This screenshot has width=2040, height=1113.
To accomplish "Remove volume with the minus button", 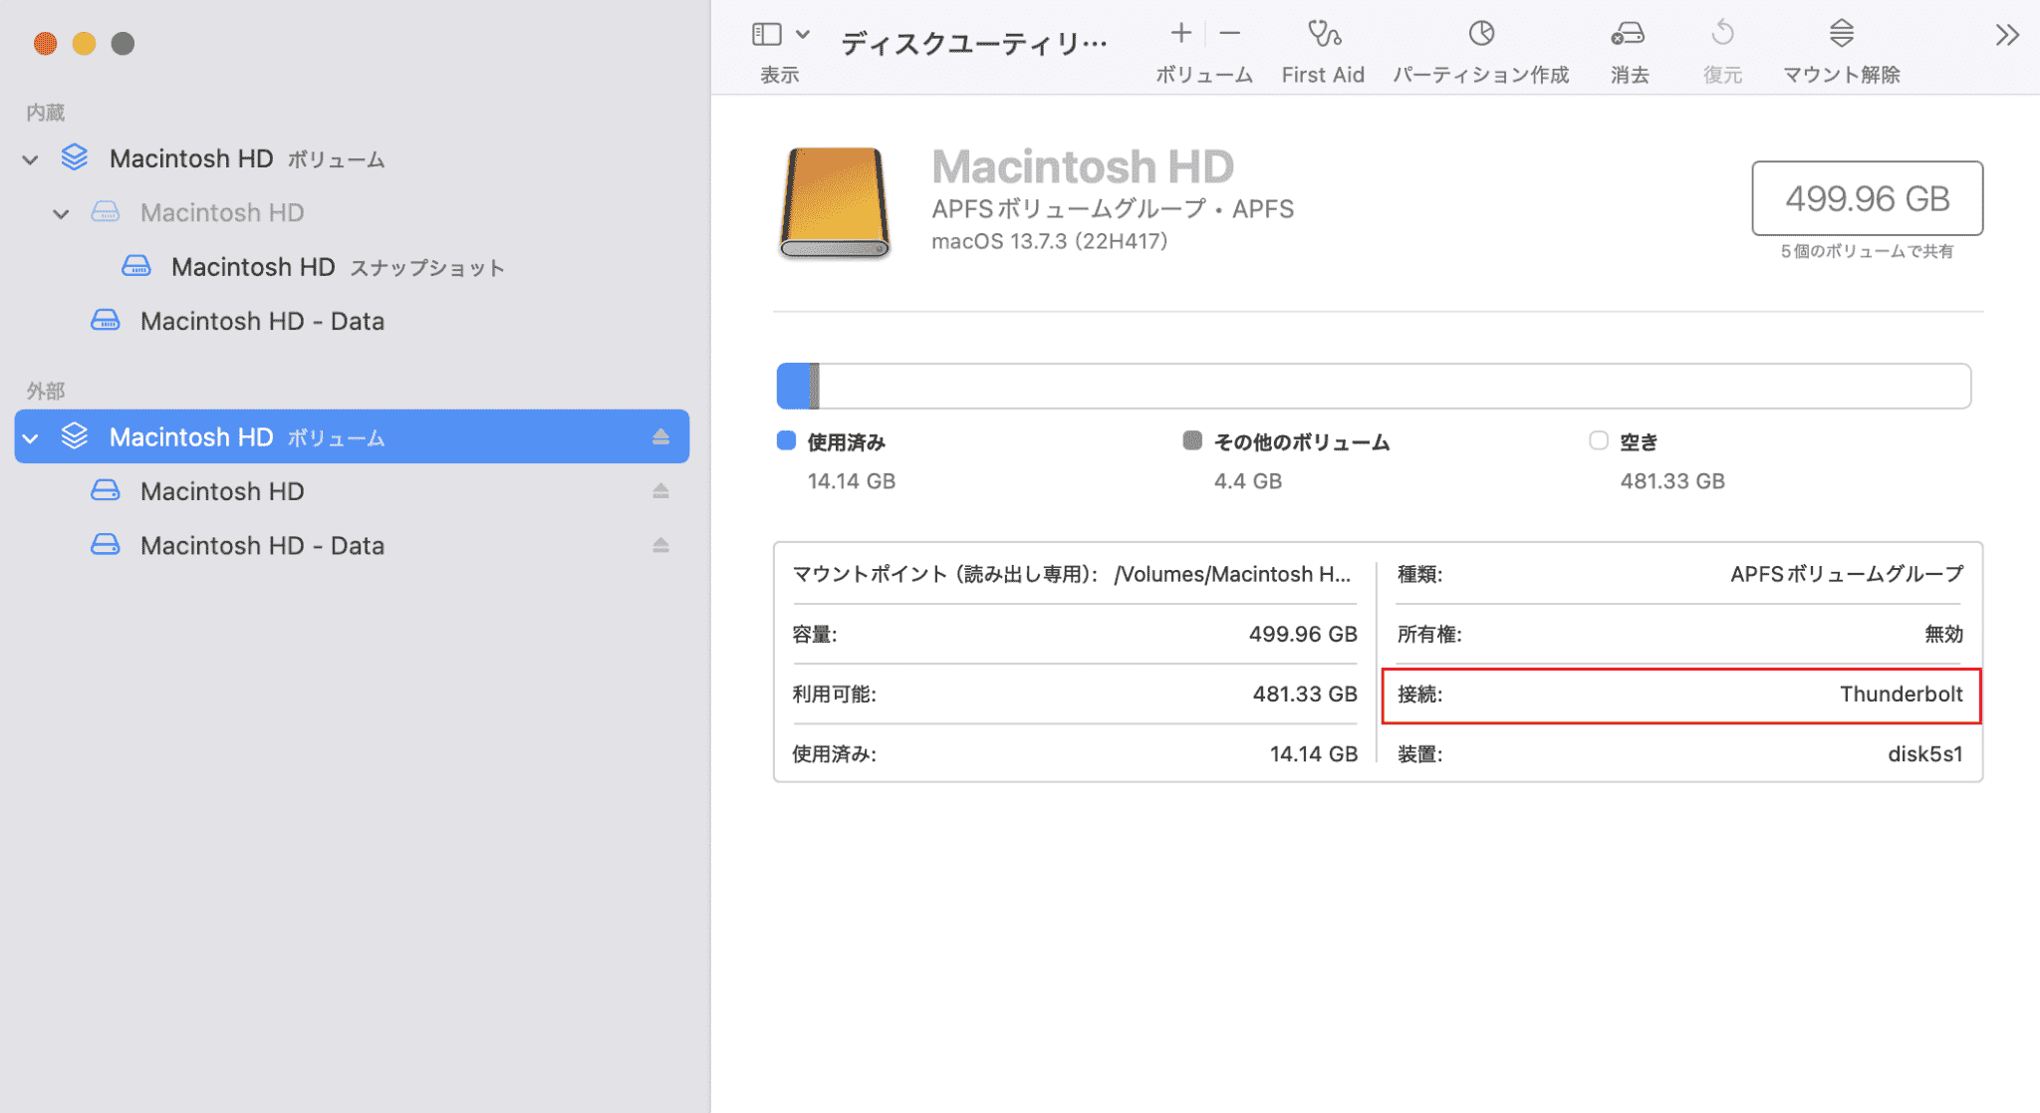I will (x=1230, y=33).
